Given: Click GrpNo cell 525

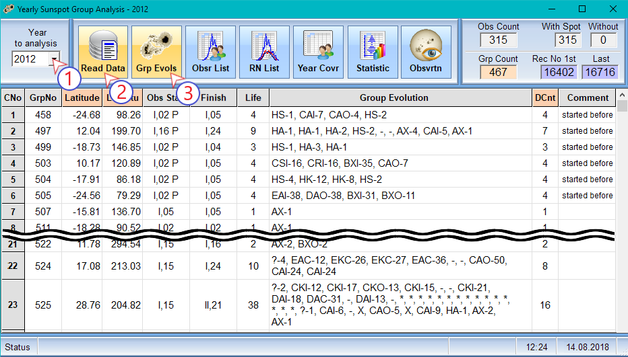Looking at the screenshot, I should click(43, 305).
